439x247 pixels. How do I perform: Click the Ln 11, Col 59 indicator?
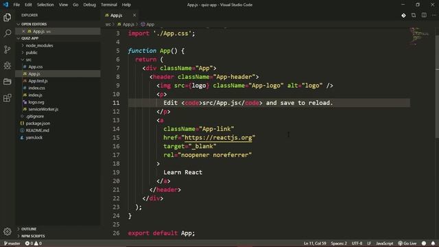(x=315, y=244)
